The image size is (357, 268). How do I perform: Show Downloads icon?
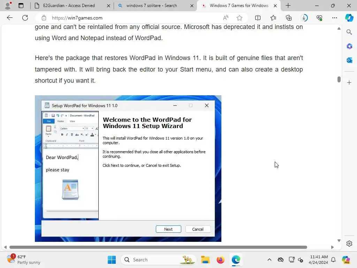tap(304, 18)
